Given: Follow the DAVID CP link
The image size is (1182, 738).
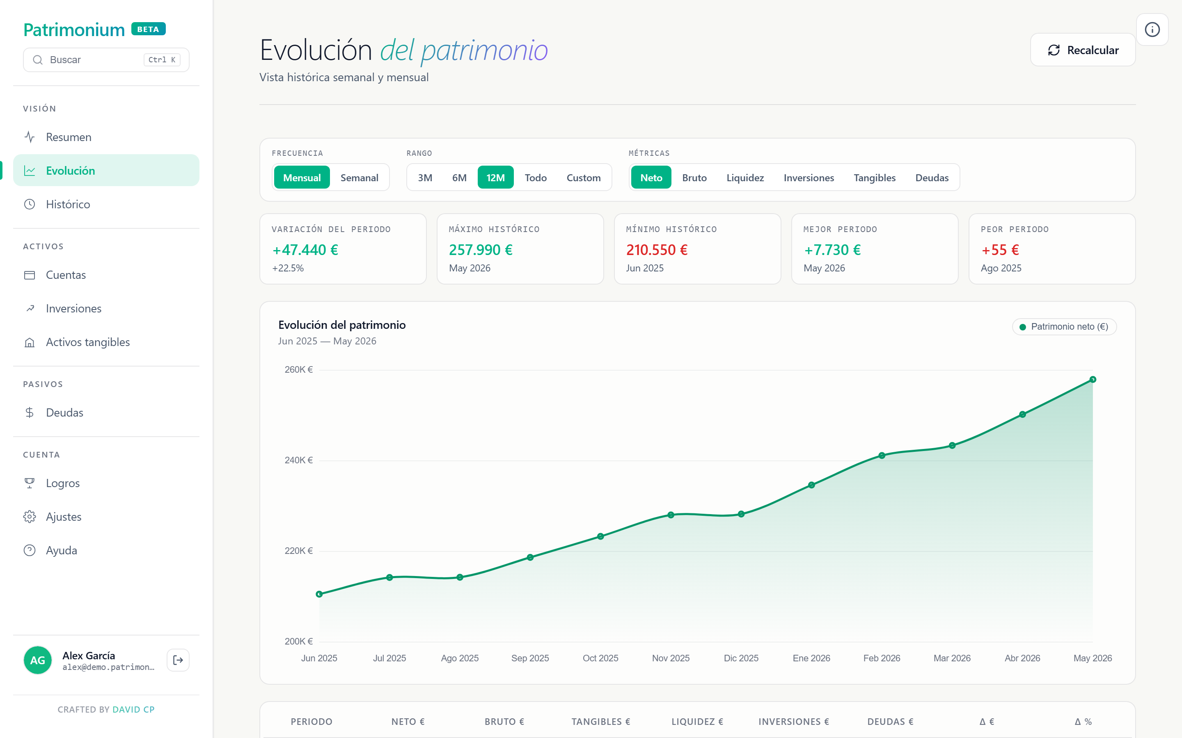Looking at the screenshot, I should click(x=133, y=709).
